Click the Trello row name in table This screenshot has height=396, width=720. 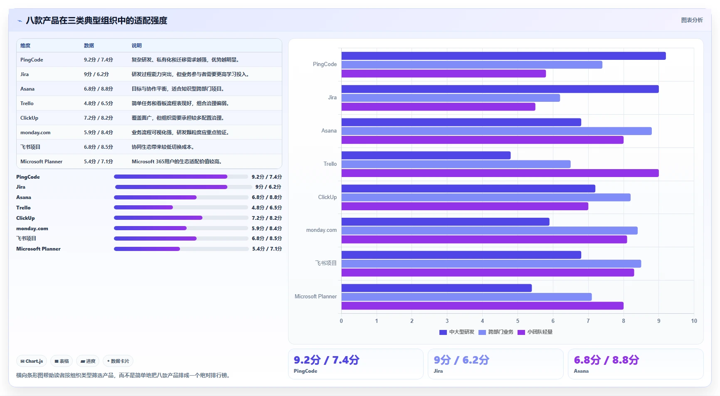click(27, 103)
